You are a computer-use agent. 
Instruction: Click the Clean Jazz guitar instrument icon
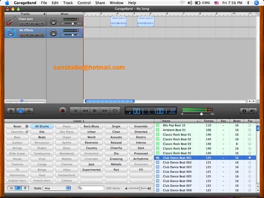(x=11, y=22)
